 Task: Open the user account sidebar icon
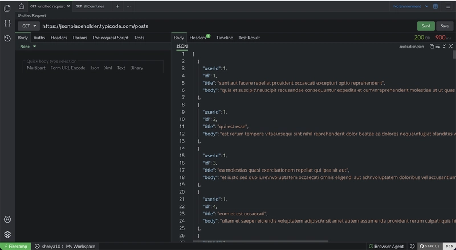tap(7, 219)
